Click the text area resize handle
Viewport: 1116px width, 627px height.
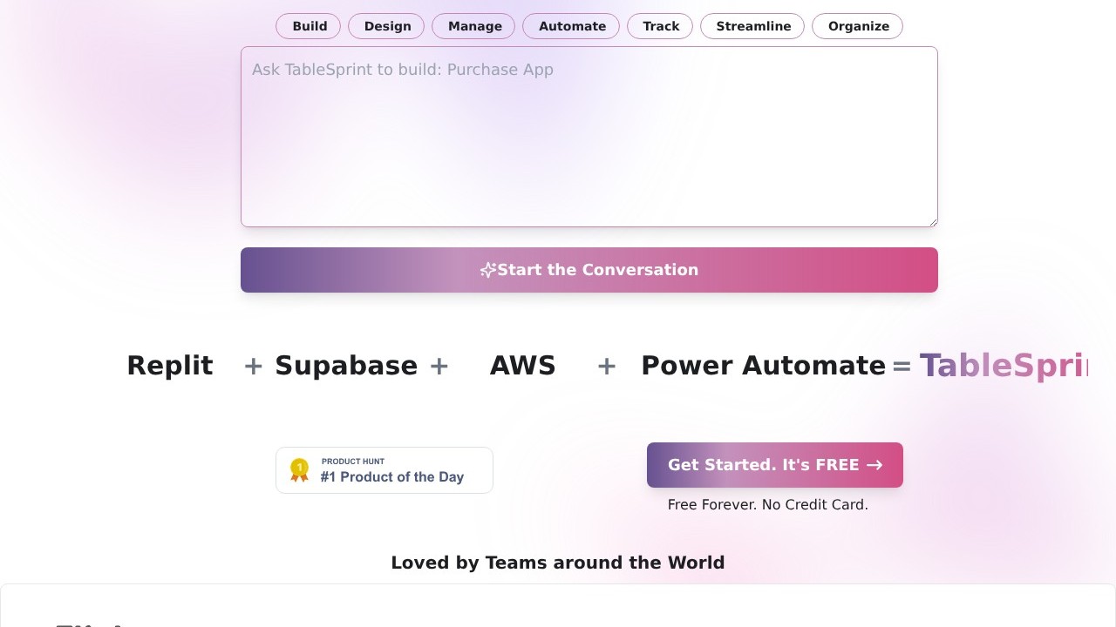[x=933, y=222]
